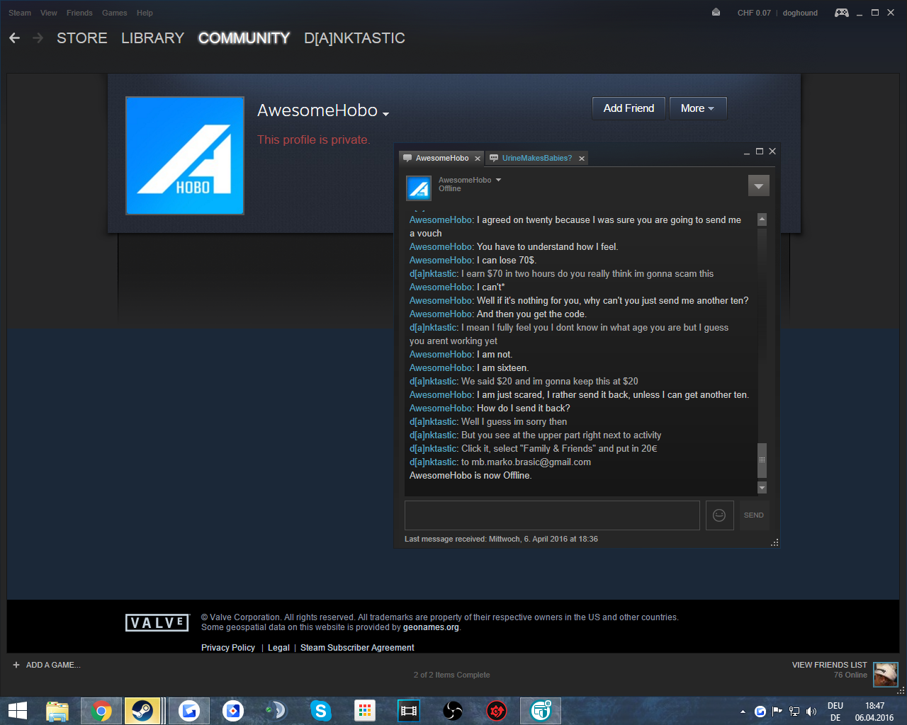
Task: Open the D[A]NKTASTIC profile section
Action: (x=354, y=38)
